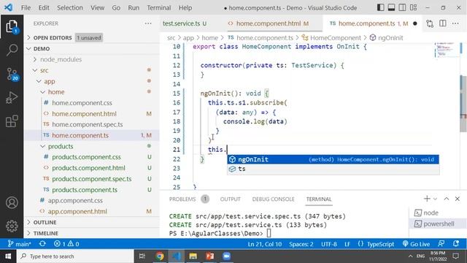Toggle the bottom panel layout icon
467x263 pixels.
pos(391,7)
